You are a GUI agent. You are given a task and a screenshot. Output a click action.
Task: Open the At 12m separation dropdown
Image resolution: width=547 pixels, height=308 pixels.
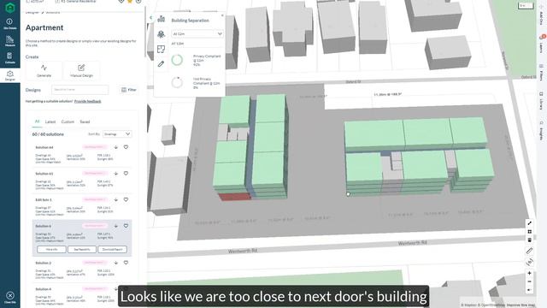click(x=197, y=34)
